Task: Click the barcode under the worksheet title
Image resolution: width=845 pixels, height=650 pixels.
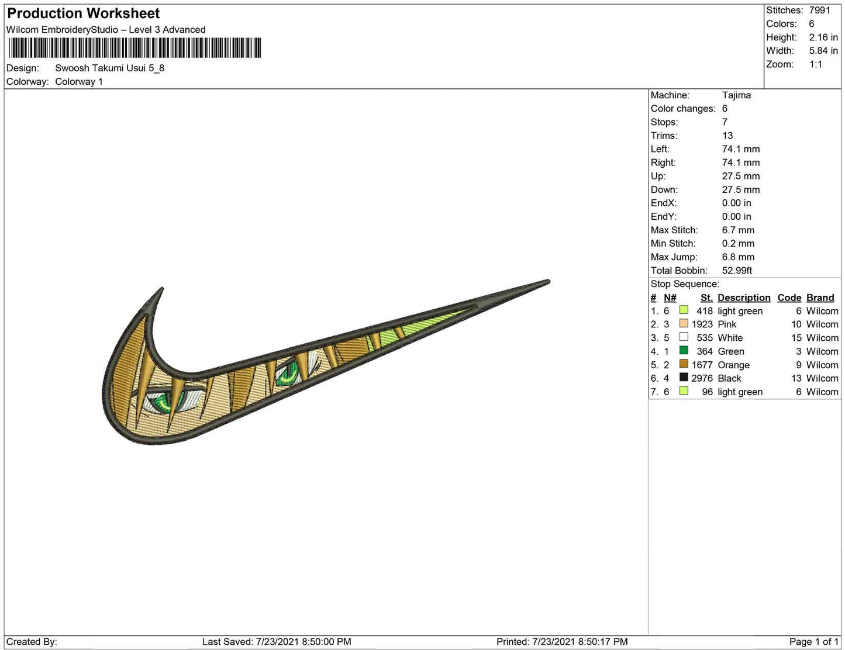Action: (134, 48)
